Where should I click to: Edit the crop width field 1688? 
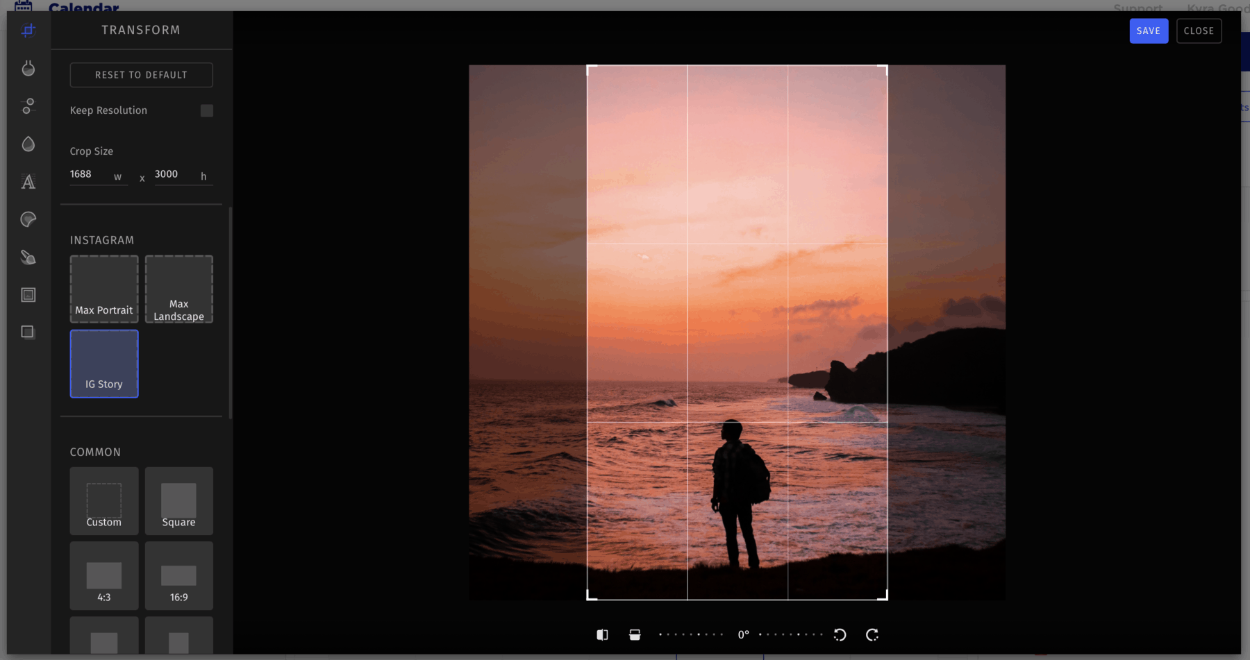pos(99,175)
